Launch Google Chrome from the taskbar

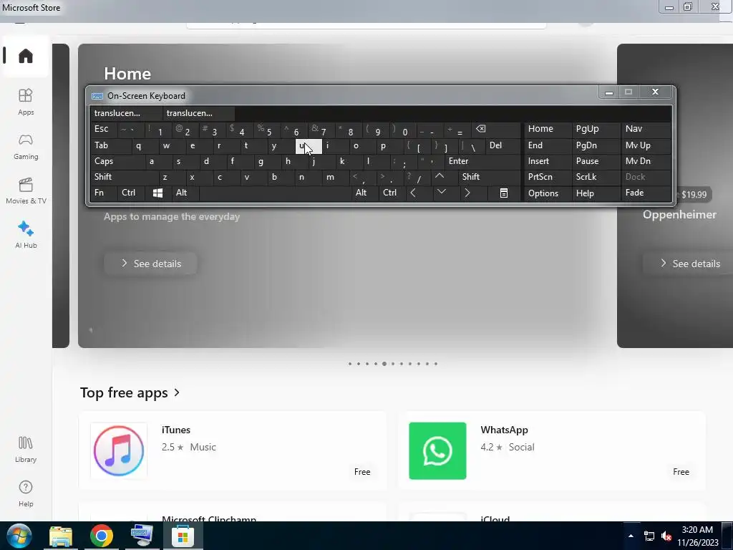point(102,536)
